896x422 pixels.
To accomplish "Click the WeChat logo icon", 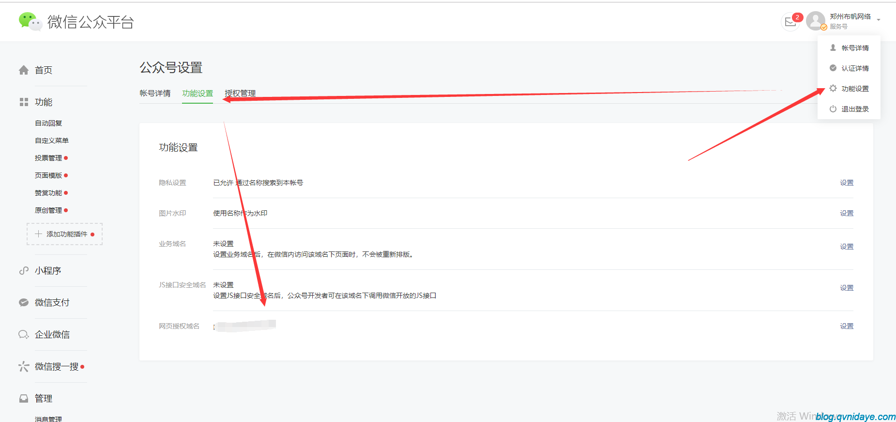I will 30,22.
